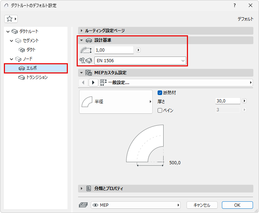Open the help question mark

coord(234,5)
